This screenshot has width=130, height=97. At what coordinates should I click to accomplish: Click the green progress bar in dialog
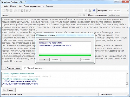[65, 55]
